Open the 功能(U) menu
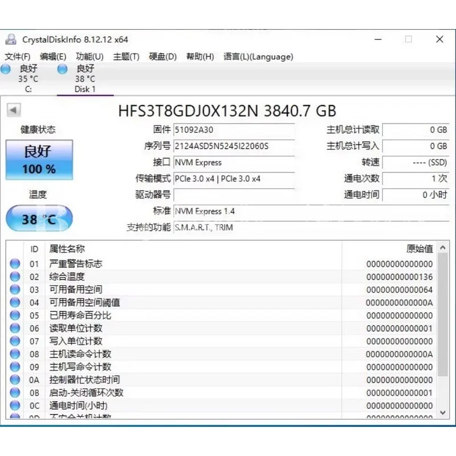 tap(89, 56)
